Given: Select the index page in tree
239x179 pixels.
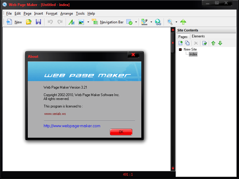Looking at the screenshot, I should point(193,54).
